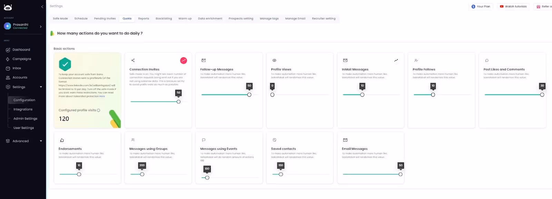The height and width of the screenshot is (199, 552).
Task: Click the Advanced layers icon
Action: pos(8,141)
